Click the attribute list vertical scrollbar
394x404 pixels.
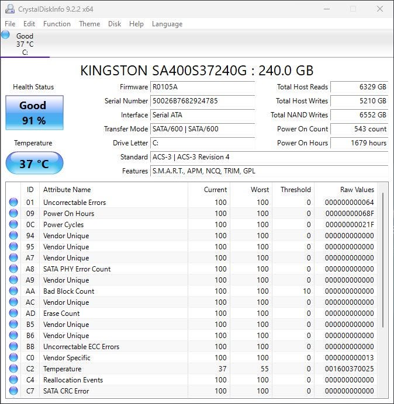click(383, 260)
